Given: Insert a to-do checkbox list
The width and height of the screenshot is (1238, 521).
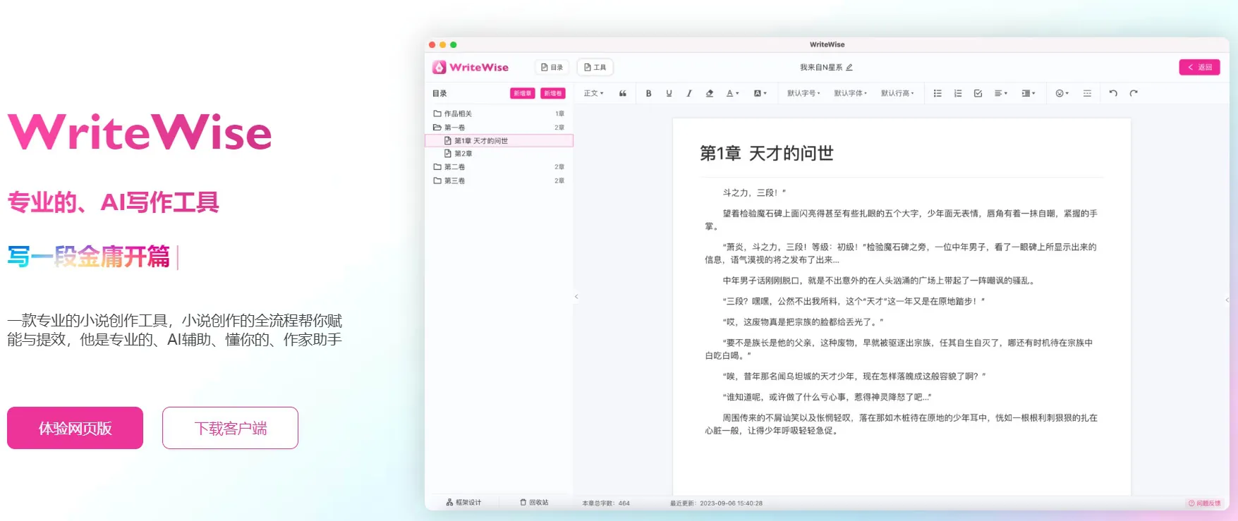Looking at the screenshot, I should pos(978,93).
